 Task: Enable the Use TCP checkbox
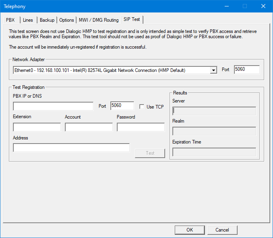[142, 107]
